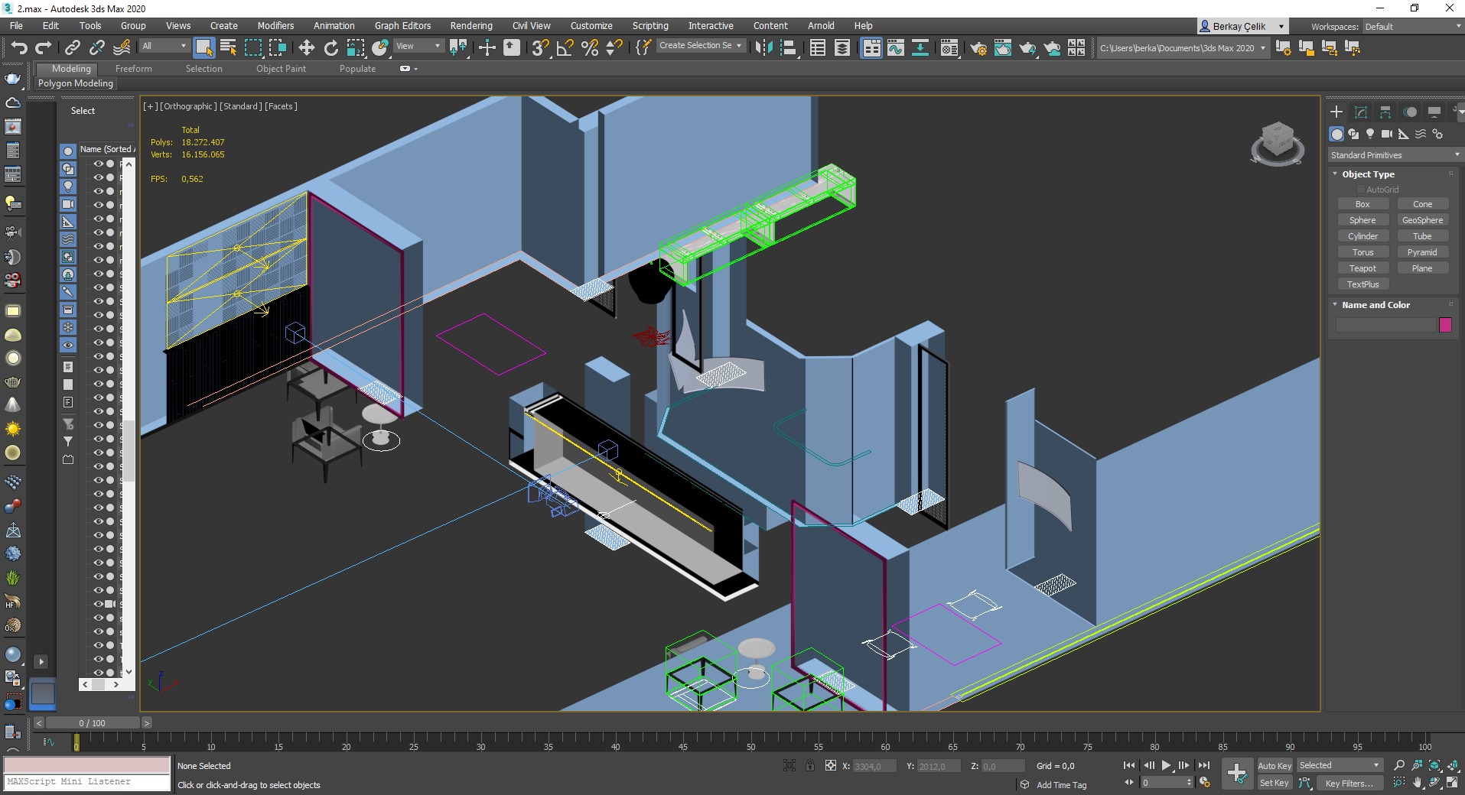Select the Move transform tool
This screenshot has width=1465, height=795.
coord(306,48)
